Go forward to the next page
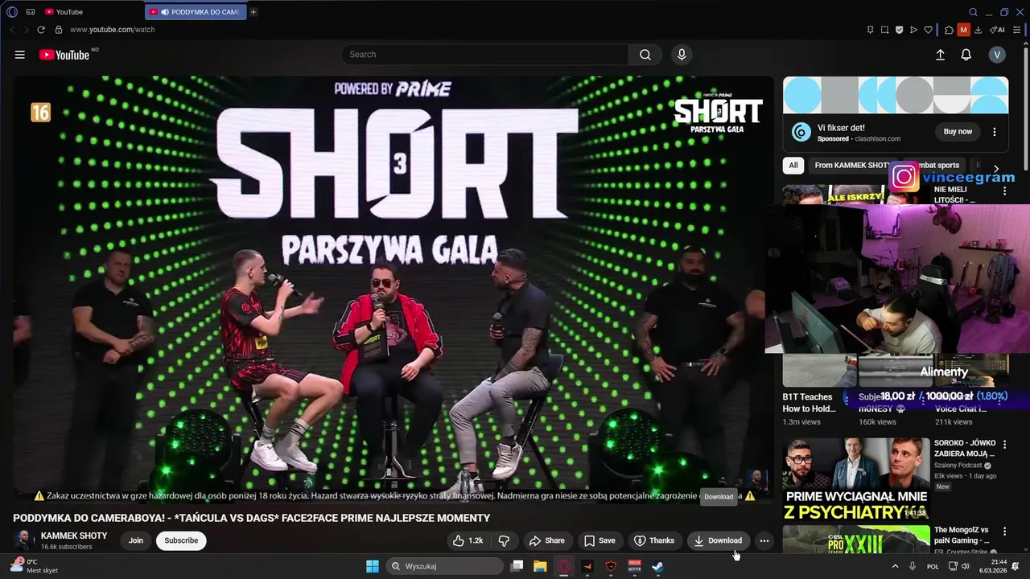 pyautogui.click(x=25, y=30)
